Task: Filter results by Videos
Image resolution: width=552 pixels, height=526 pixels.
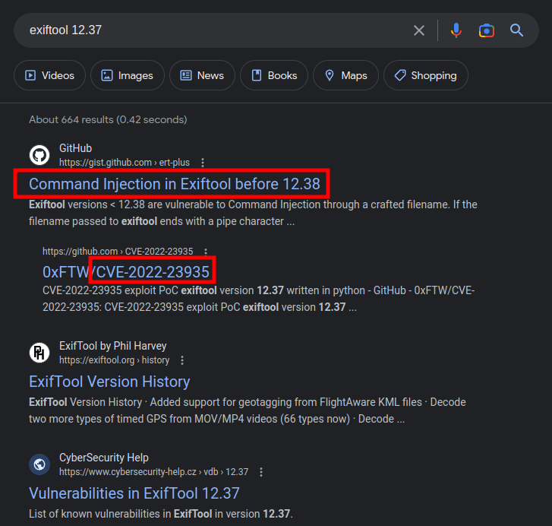Action: [49, 75]
